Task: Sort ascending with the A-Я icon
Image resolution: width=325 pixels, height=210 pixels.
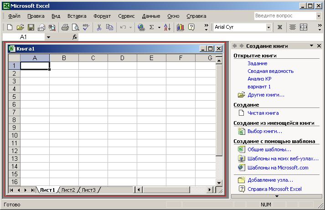Action: [x=167, y=27]
